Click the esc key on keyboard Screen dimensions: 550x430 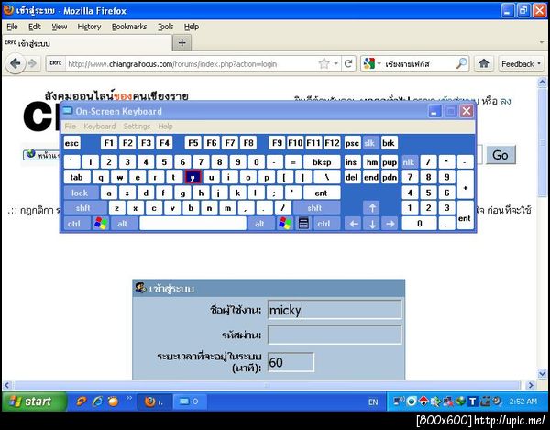coord(71,143)
